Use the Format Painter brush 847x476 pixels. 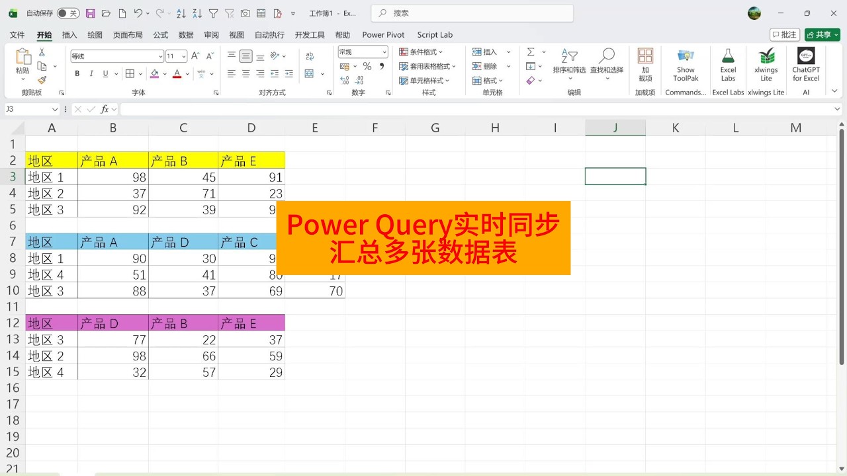[x=42, y=80]
